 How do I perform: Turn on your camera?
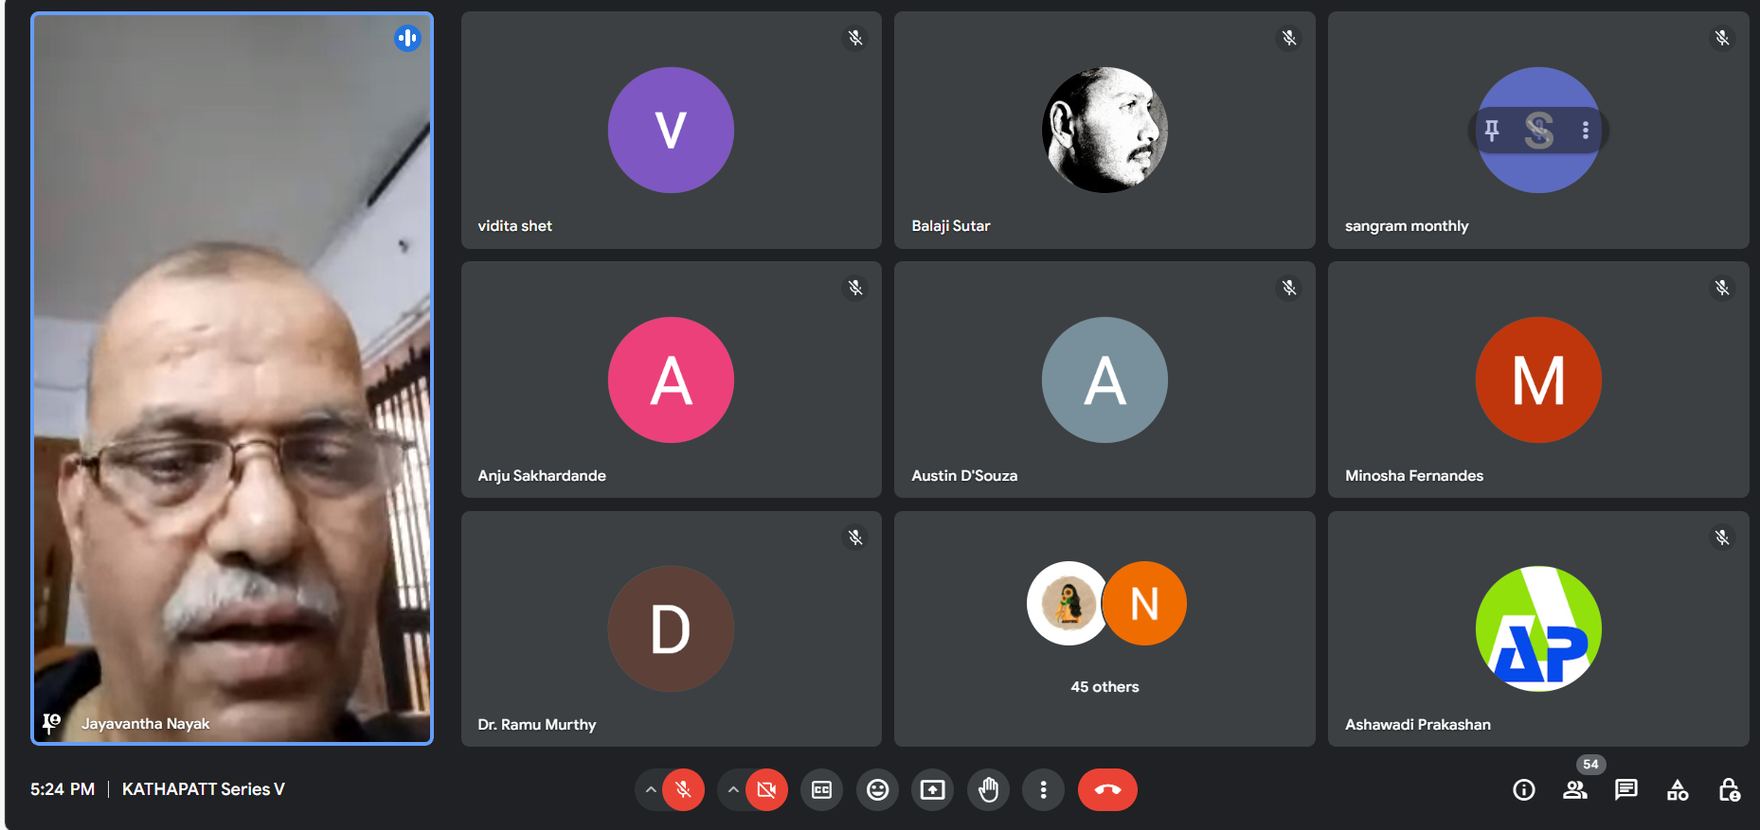click(x=766, y=789)
